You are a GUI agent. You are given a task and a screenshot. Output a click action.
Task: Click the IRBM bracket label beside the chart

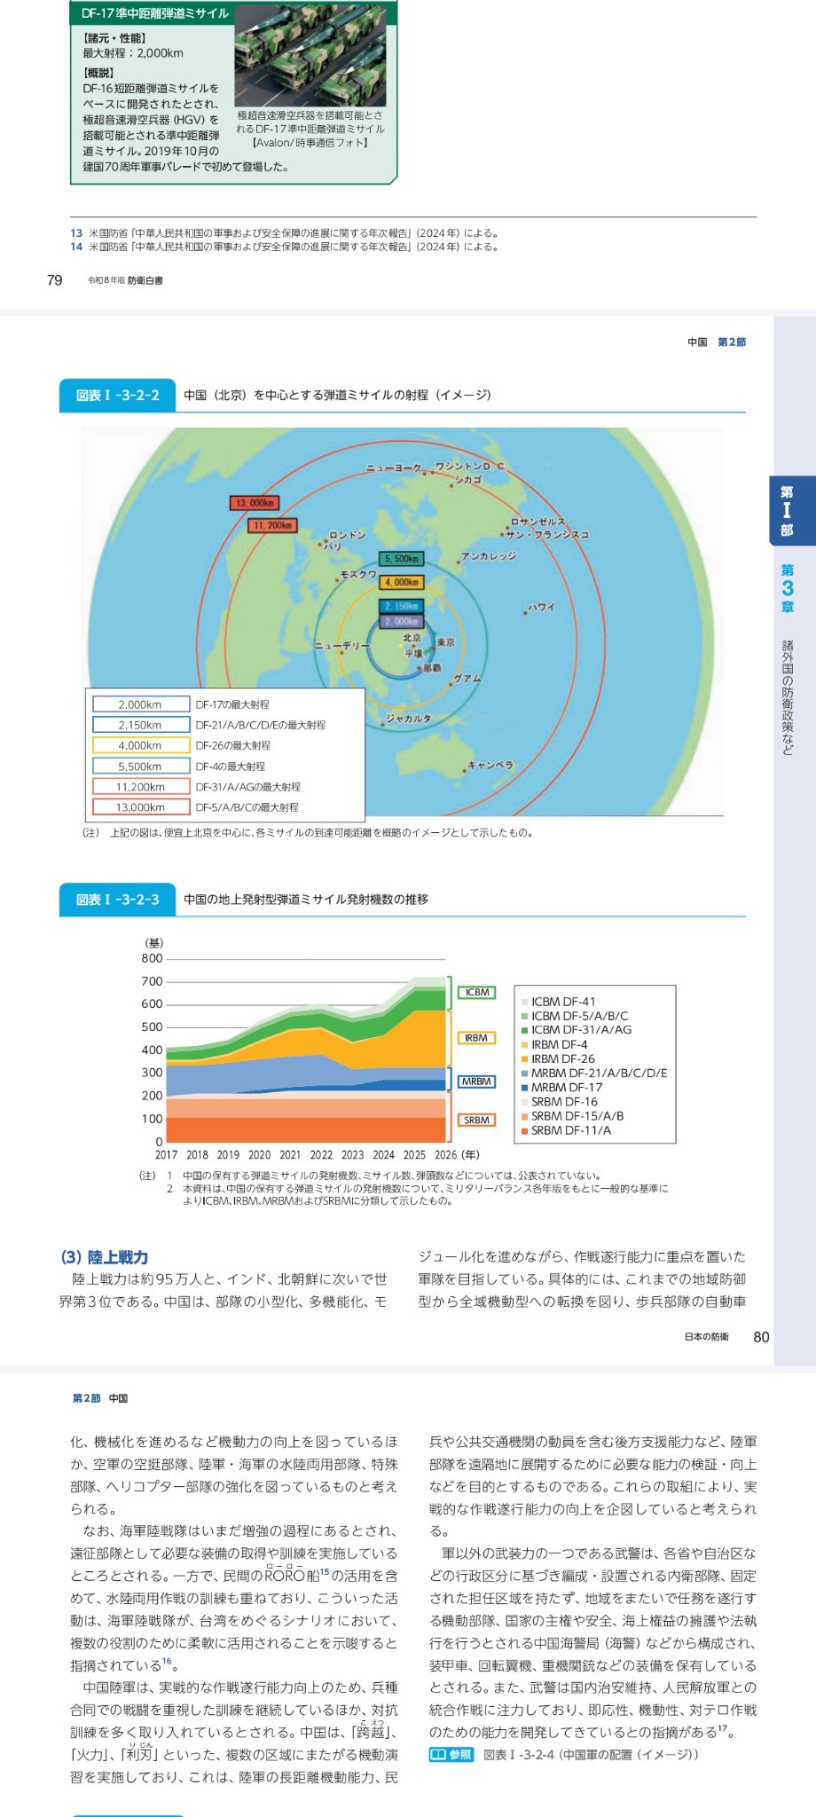click(477, 1037)
